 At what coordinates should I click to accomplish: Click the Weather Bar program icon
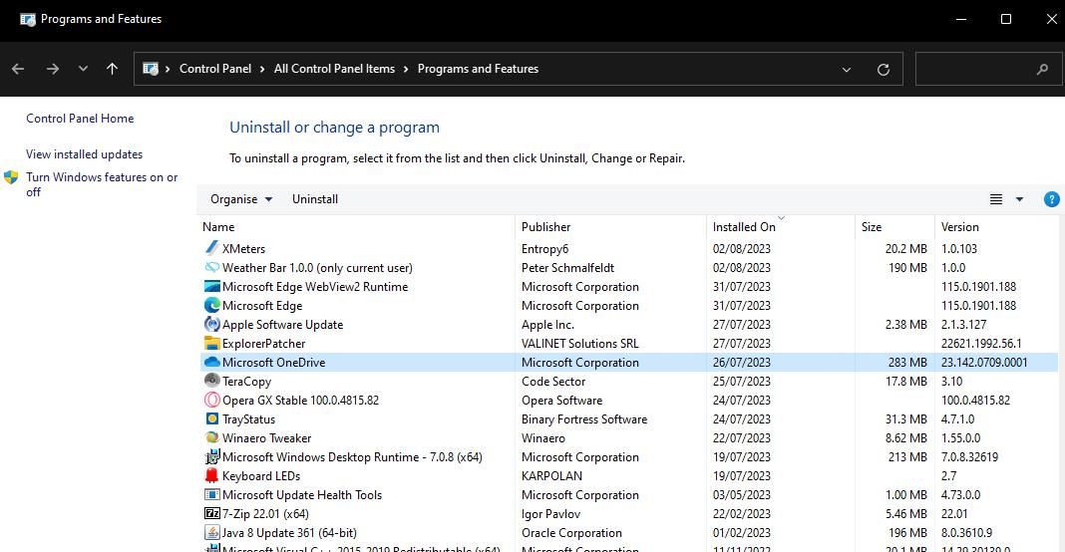coord(212,267)
